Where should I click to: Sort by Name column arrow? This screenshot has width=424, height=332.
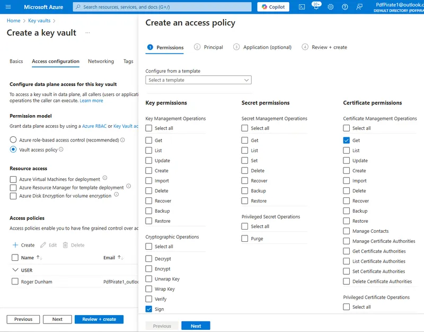39,258
